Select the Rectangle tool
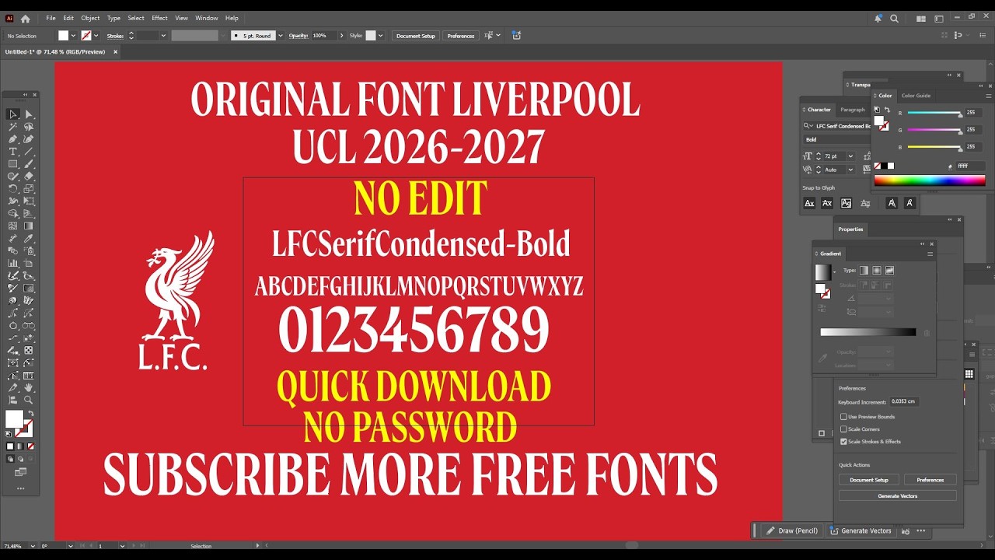995x560 pixels. pos(13,164)
